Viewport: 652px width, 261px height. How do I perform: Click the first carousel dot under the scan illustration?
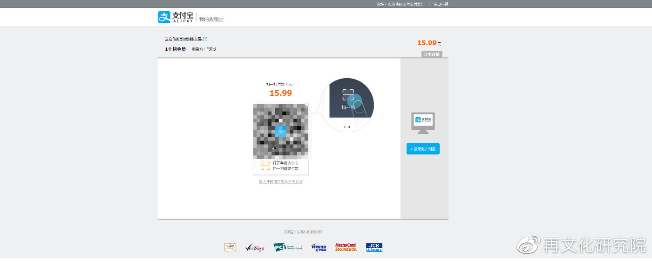tap(345, 127)
